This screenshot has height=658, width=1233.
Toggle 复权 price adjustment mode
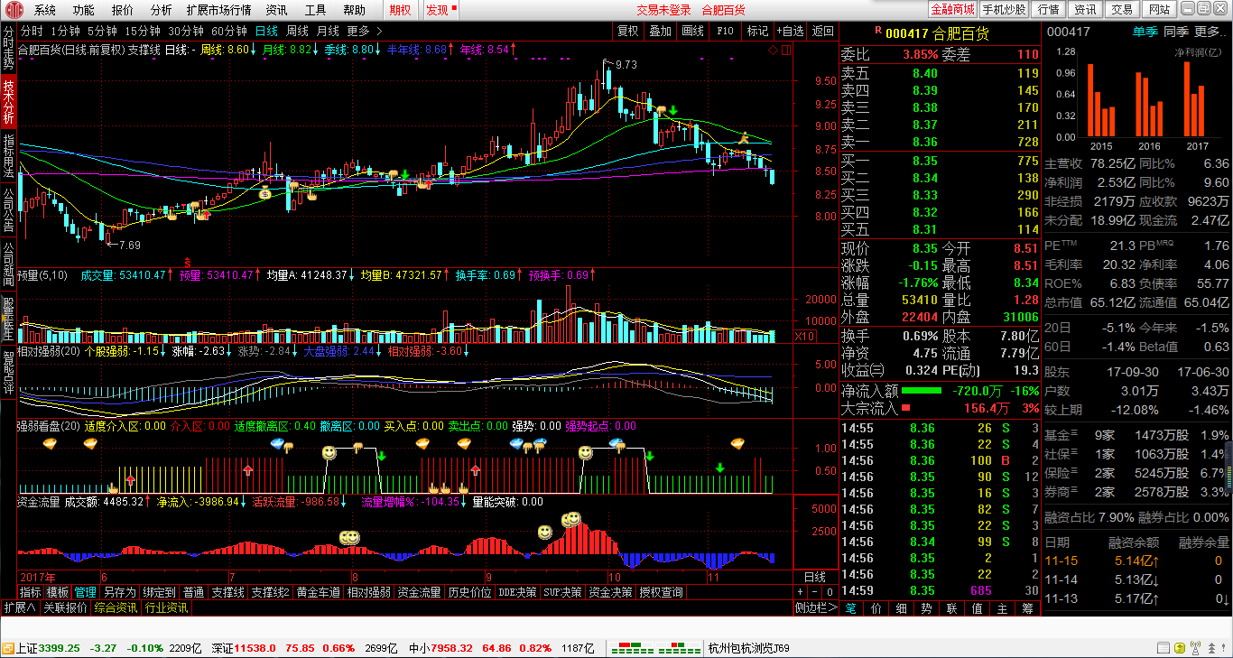627,31
